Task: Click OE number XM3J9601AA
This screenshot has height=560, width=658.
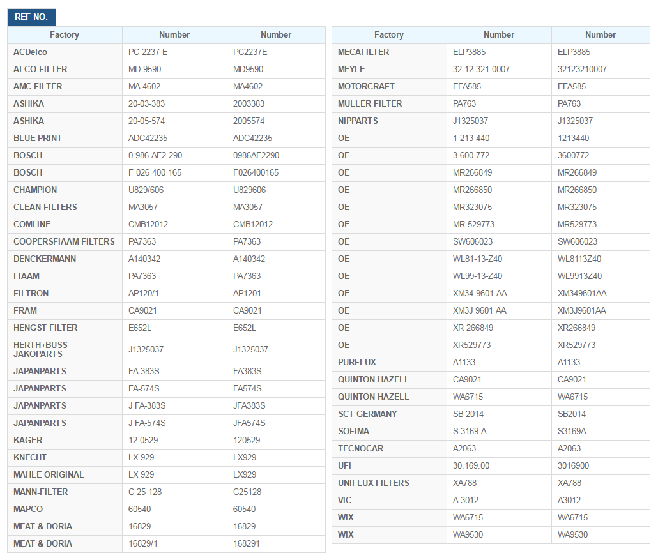Action: pos(581,310)
